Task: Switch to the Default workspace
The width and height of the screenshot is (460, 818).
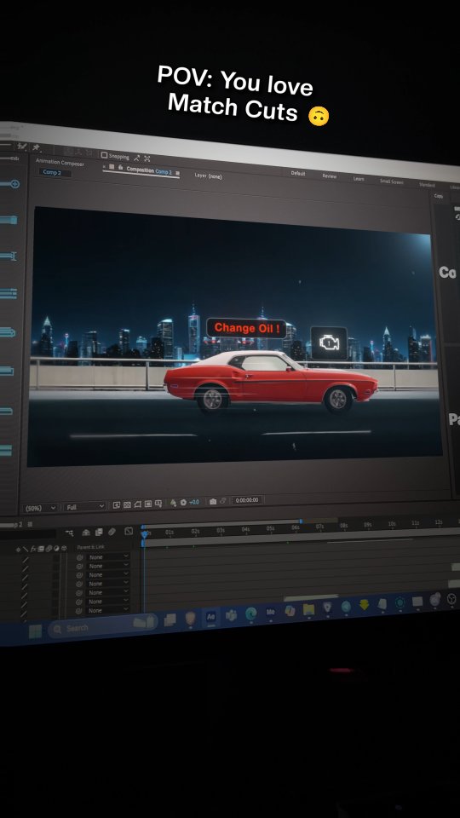Action: [298, 173]
